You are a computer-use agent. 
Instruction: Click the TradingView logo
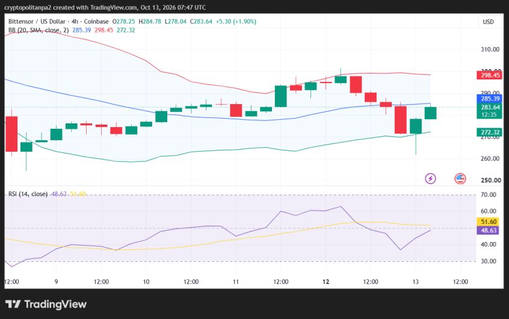[x=46, y=304]
